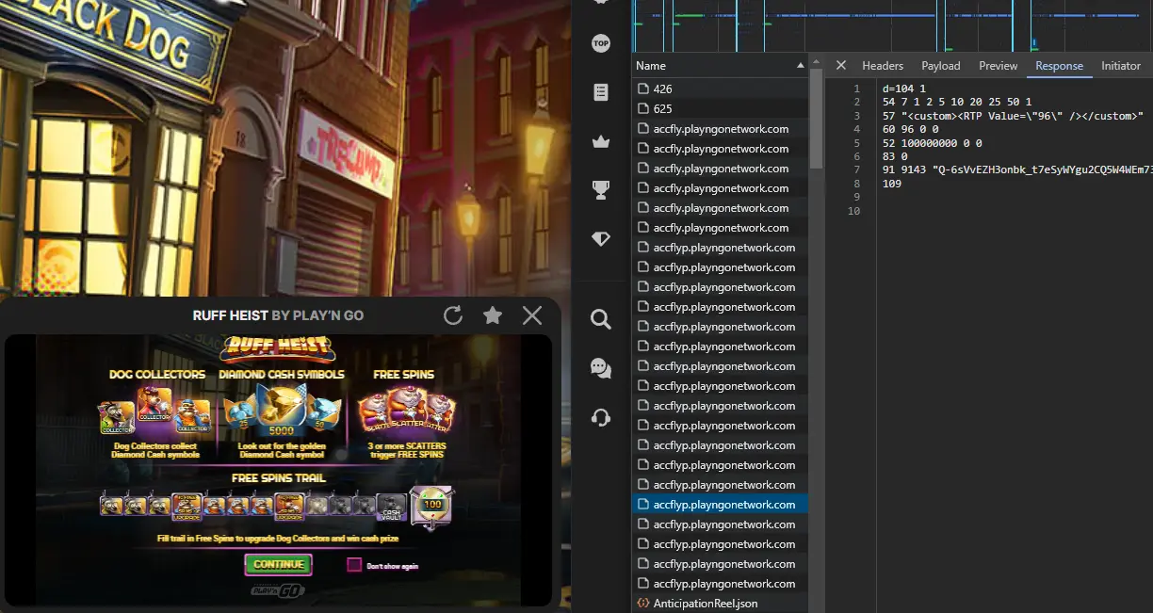Screen dimensions: 1153x613
Task: Click response line "109"
Action: click(x=892, y=184)
